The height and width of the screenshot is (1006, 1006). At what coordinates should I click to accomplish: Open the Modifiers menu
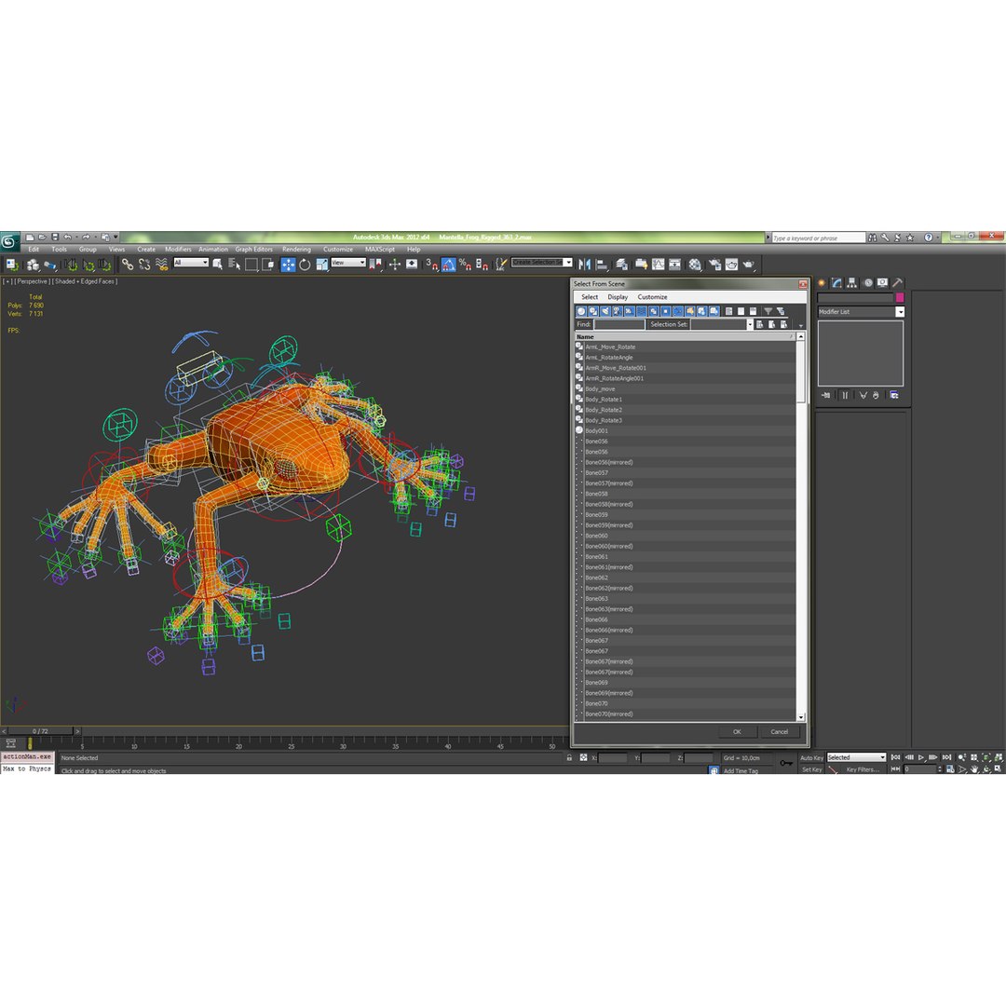178,249
